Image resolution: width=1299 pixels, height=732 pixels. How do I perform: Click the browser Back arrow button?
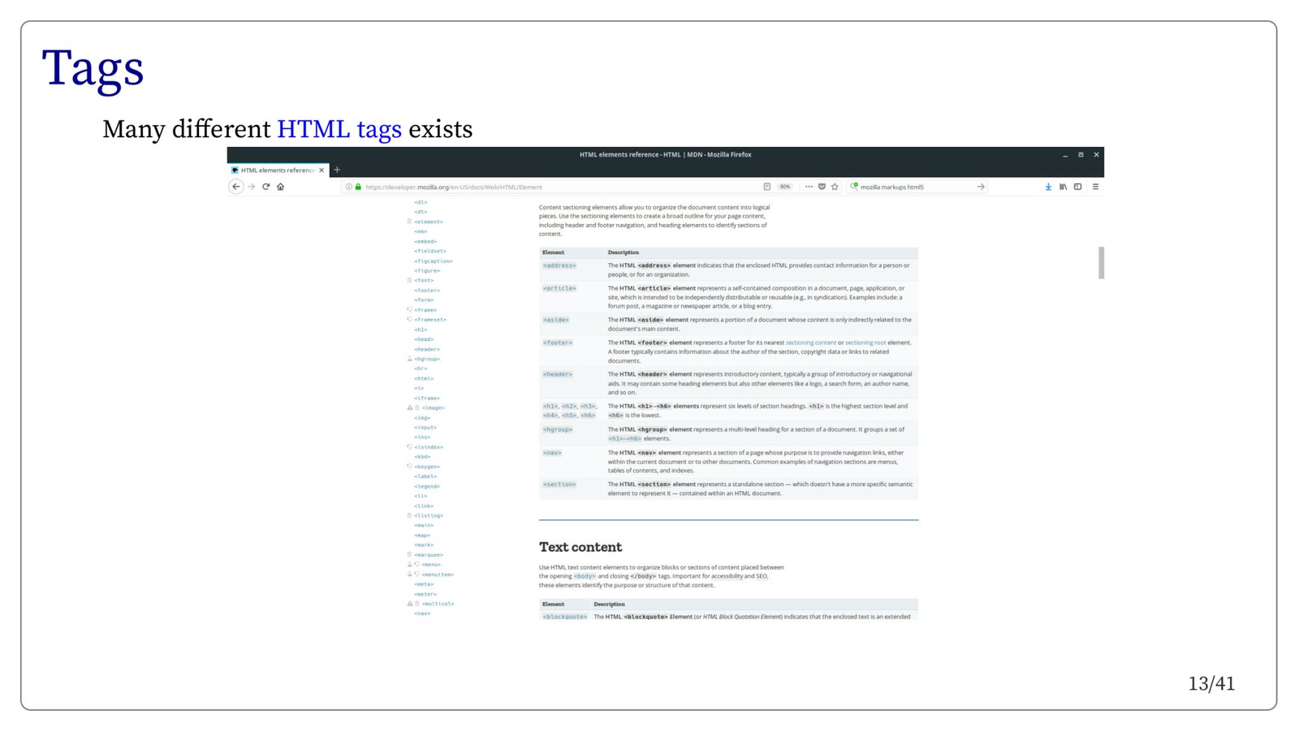(x=236, y=187)
